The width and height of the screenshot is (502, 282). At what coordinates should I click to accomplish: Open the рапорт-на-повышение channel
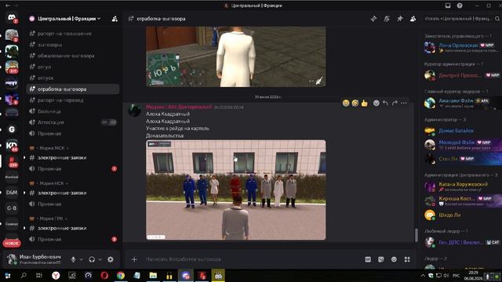click(73, 34)
